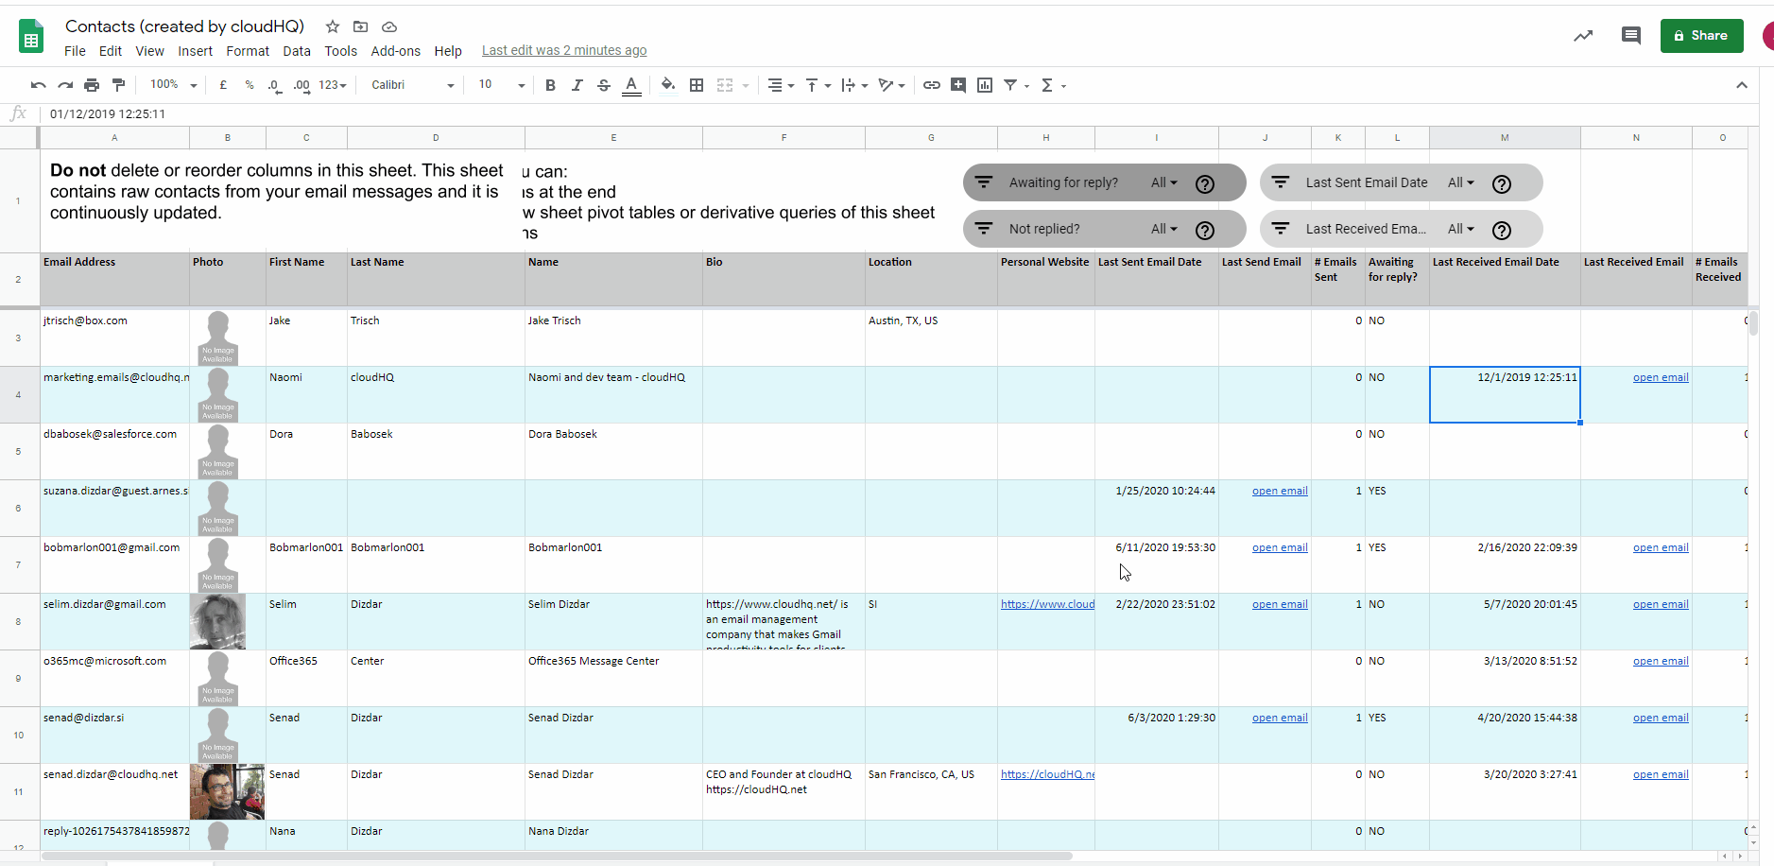Open the Tools menu
This screenshot has width=1774, height=866.
pos(340,51)
